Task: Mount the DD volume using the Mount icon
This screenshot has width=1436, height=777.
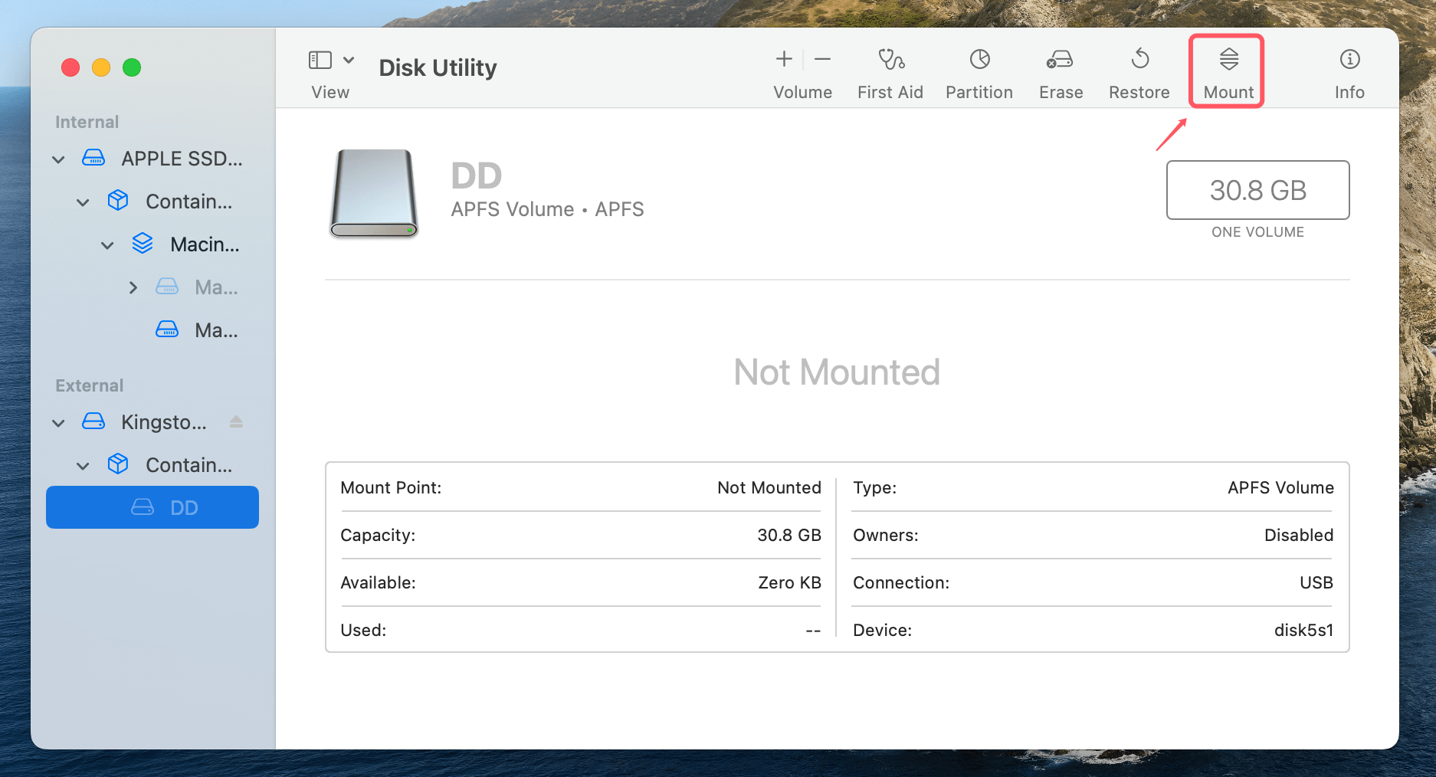Action: tap(1227, 69)
